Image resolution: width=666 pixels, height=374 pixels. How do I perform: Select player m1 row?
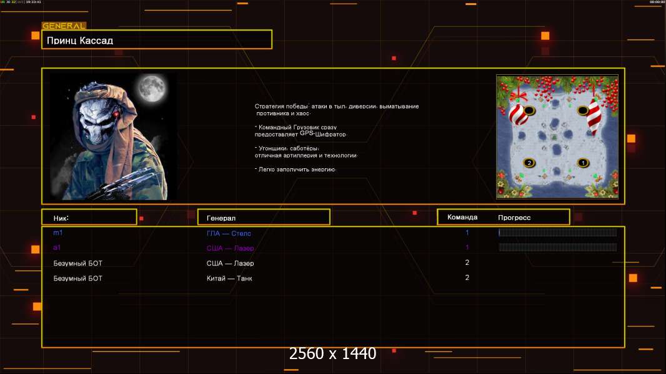point(333,233)
